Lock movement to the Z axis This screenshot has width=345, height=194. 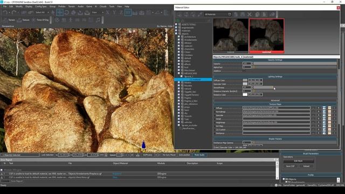(121, 12)
